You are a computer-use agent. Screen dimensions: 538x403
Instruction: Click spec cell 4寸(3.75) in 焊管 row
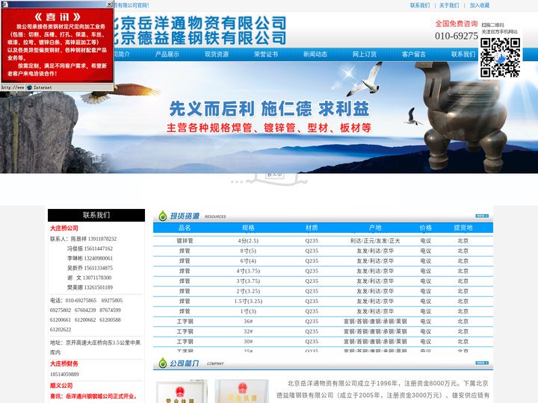click(x=248, y=271)
